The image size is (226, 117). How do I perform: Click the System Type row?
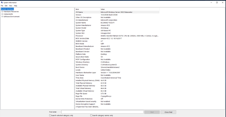click(117, 31)
